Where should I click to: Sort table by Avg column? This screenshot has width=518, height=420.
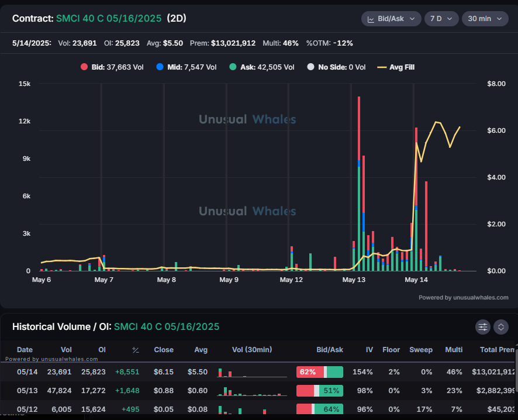(201, 350)
